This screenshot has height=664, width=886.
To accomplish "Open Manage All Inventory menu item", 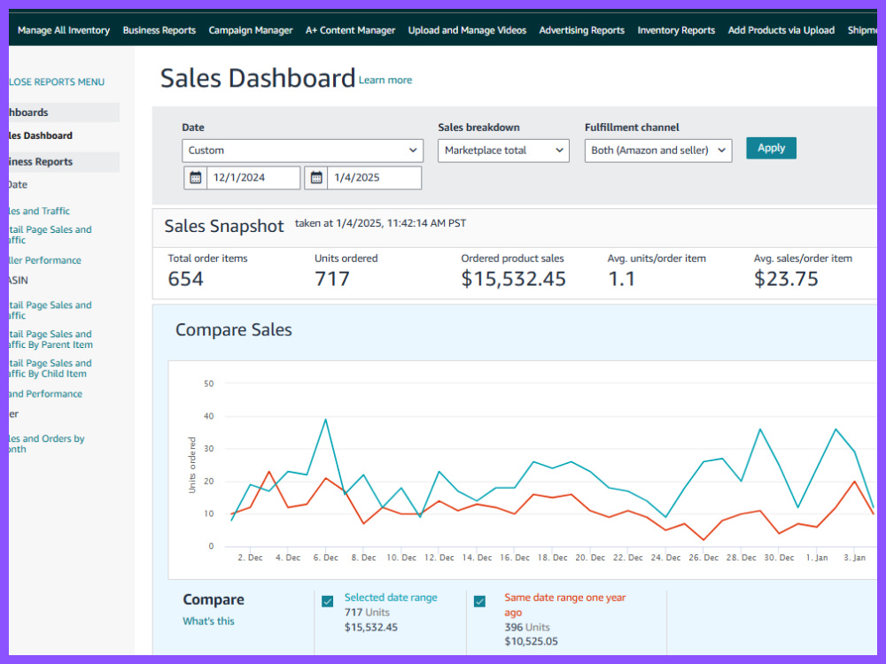I will (x=64, y=30).
